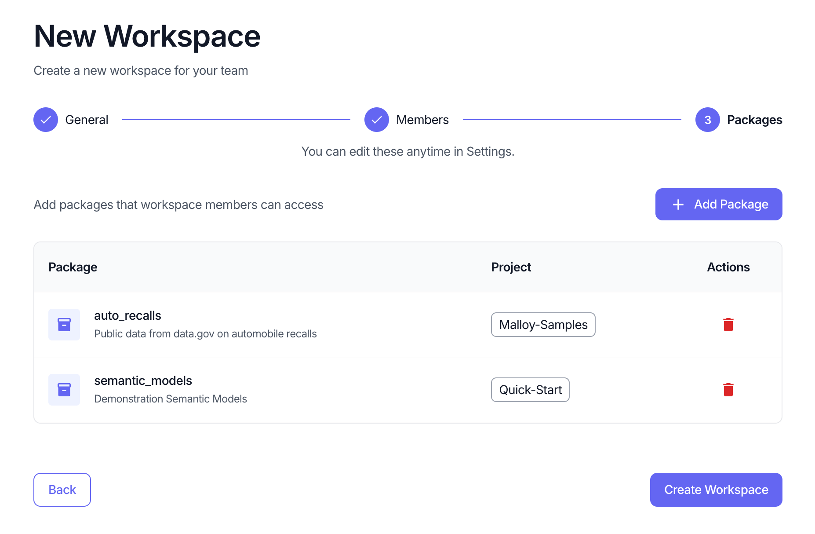This screenshot has width=815, height=534.
Task: Click the Add Package button
Action: [x=718, y=204]
